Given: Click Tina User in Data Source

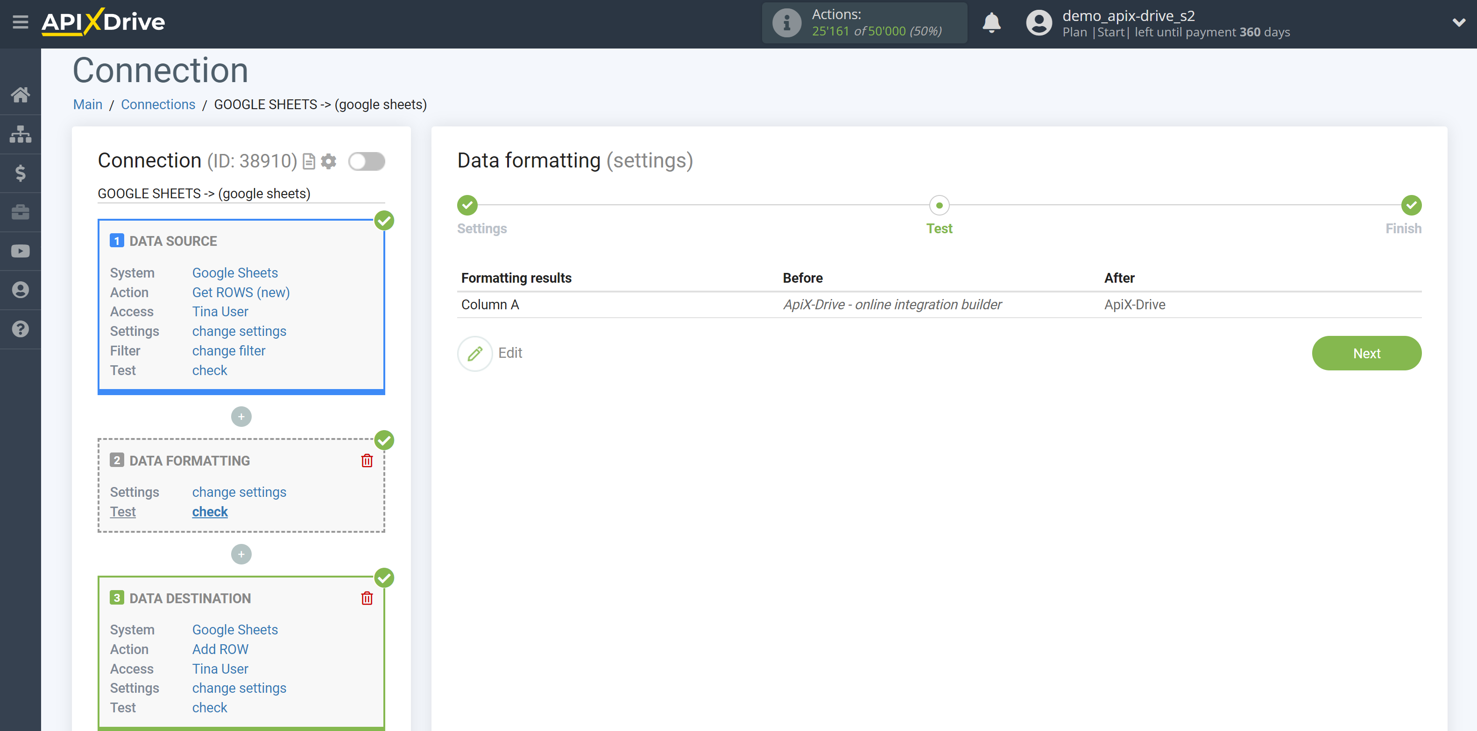Looking at the screenshot, I should (220, 312).
